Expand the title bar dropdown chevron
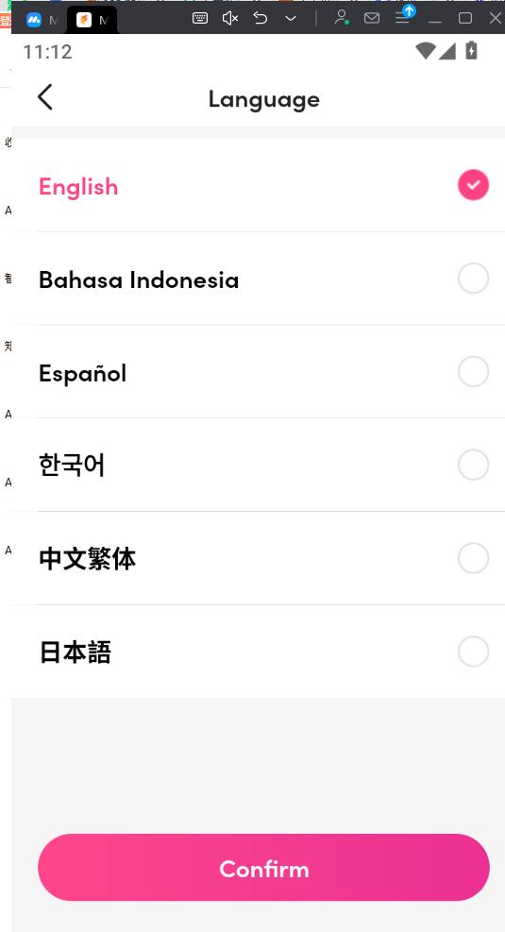The height and width of the screenshot is (932, 505). click(x=291, y=19)
